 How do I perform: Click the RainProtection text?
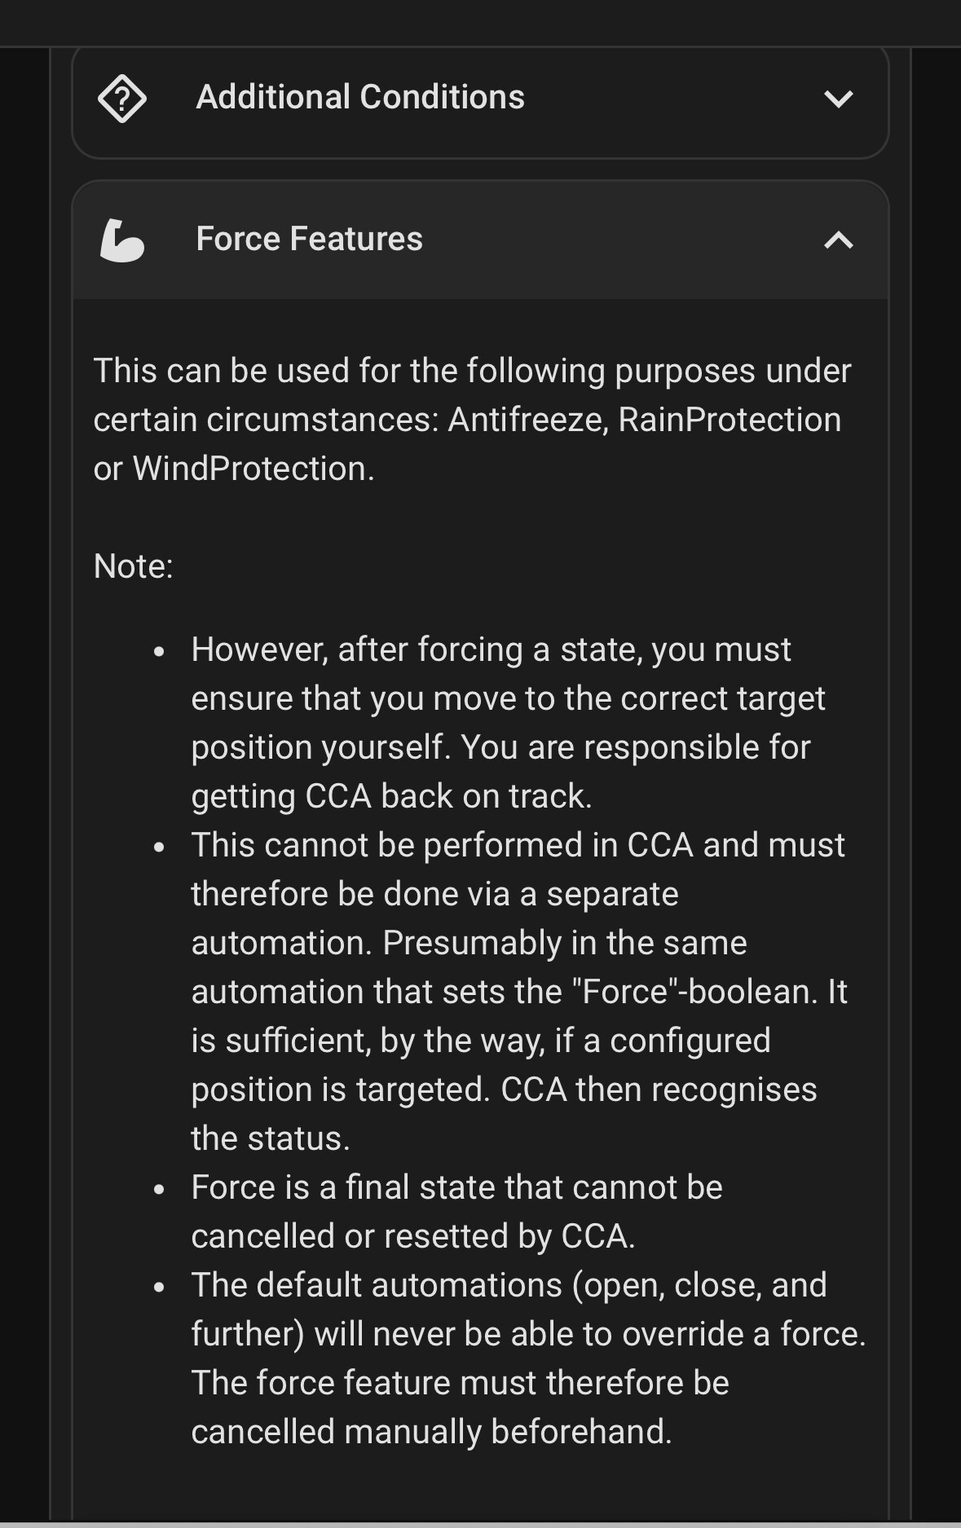pos(730,420)
